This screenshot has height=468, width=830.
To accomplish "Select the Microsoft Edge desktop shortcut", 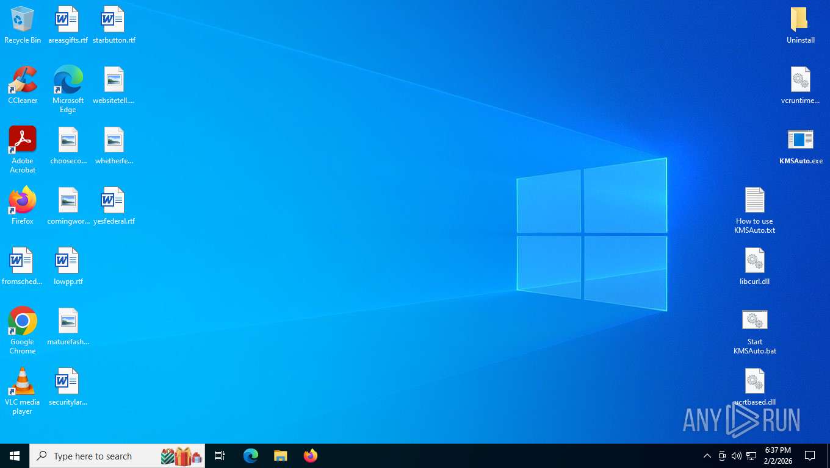I will (x=68, y=90).
